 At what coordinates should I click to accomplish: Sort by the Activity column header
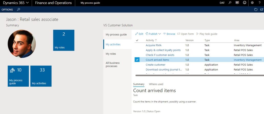tap(151, 40)
